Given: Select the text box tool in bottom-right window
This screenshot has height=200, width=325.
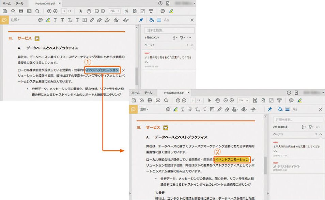Looking at the screenshot, I should click(x=212, y=109).
